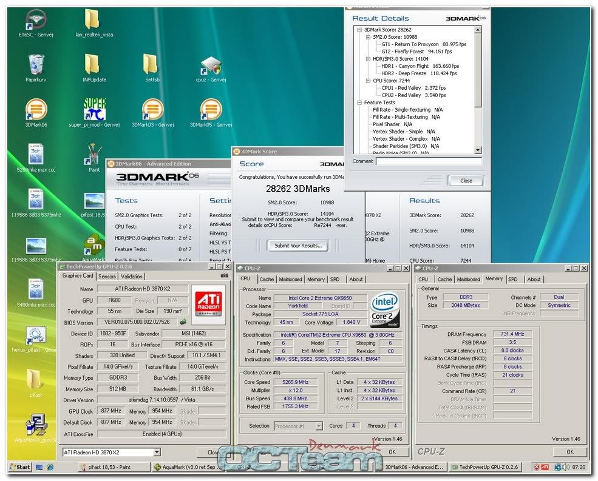Open CPU tab in CPU-Z memory window
This screenshot has width=598, height=481.
click(423, 280)
